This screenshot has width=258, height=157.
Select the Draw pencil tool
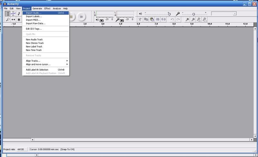pyautogui.click(x=19, y=14)
